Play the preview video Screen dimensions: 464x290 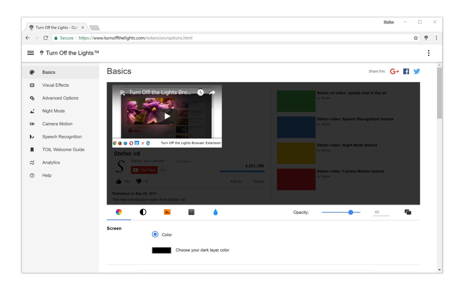point(167,116)
